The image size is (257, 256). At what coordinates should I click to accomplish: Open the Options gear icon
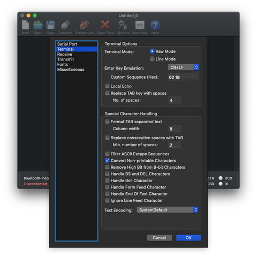123,25
